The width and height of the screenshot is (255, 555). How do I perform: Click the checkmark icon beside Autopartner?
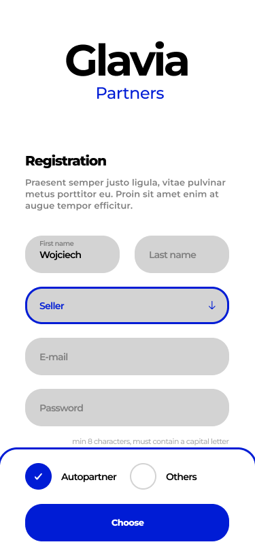pyautogui.click(x=38, y=477)
